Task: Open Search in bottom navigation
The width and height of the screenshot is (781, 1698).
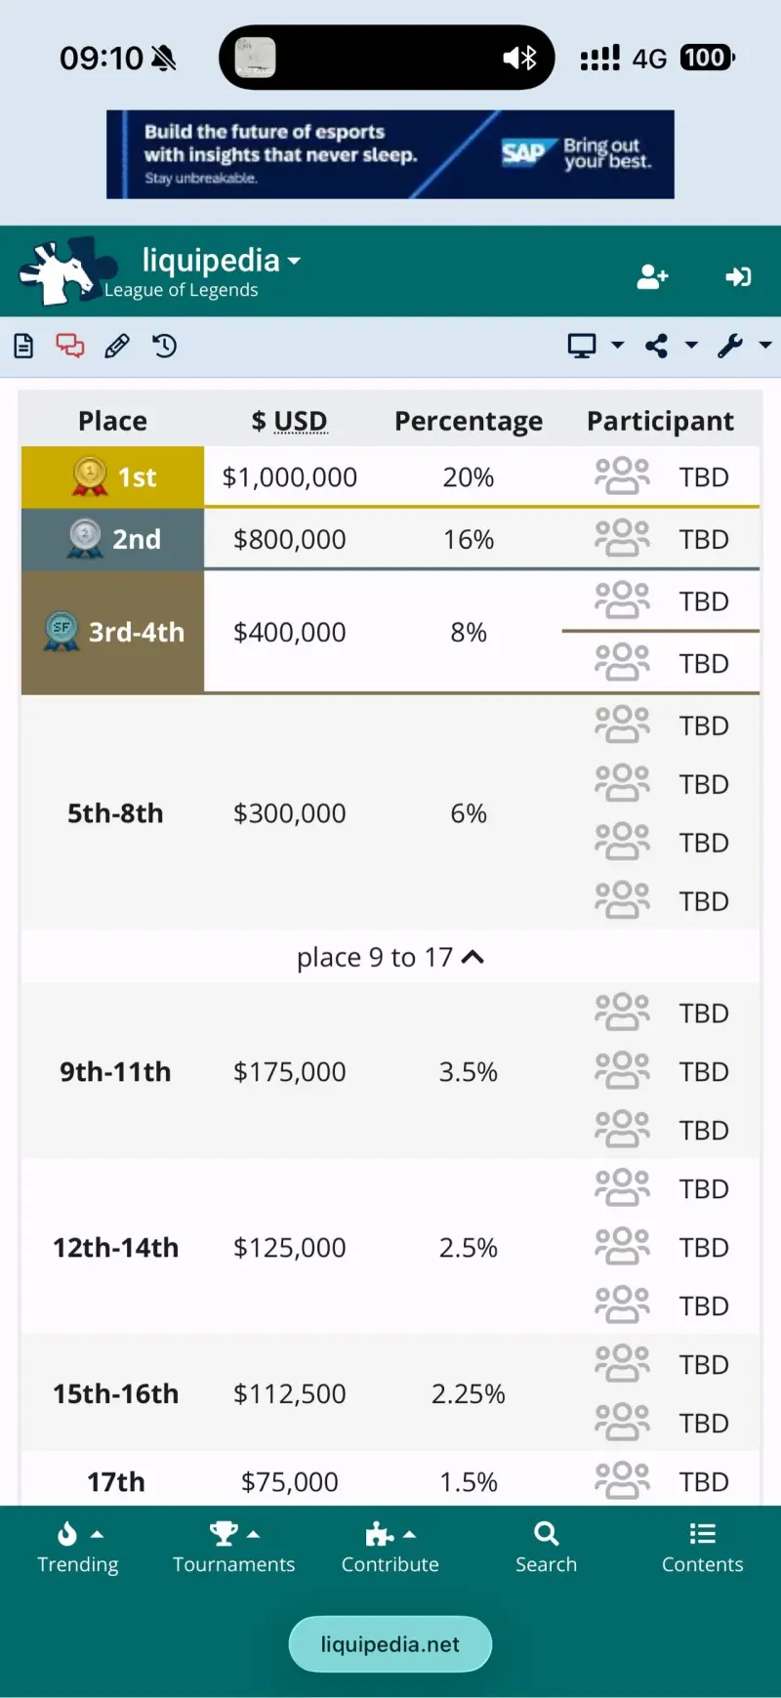Action: [546, 1548]
